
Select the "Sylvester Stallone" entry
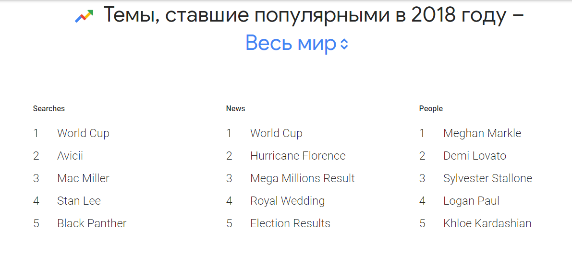487,178
